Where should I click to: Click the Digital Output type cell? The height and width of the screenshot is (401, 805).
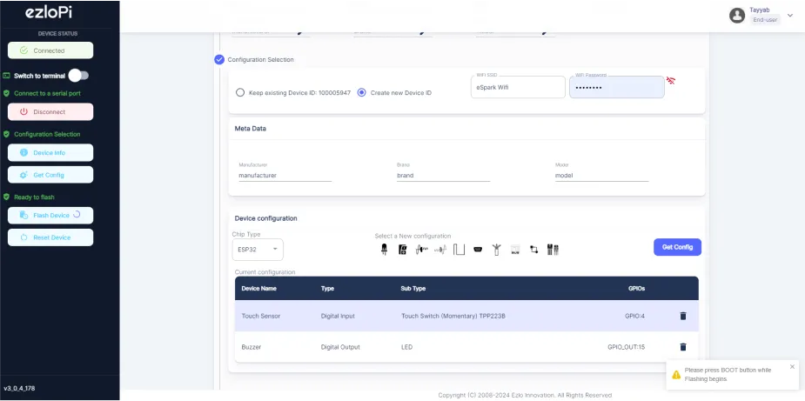pyautogui.click(x=340, y=347)
